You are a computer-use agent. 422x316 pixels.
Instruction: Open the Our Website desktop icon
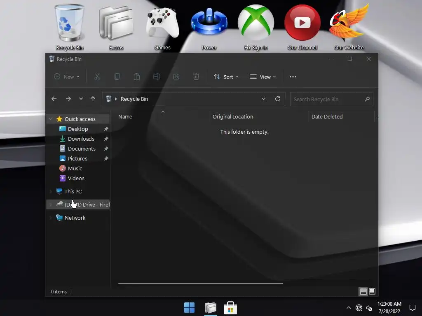pos(349,27)
